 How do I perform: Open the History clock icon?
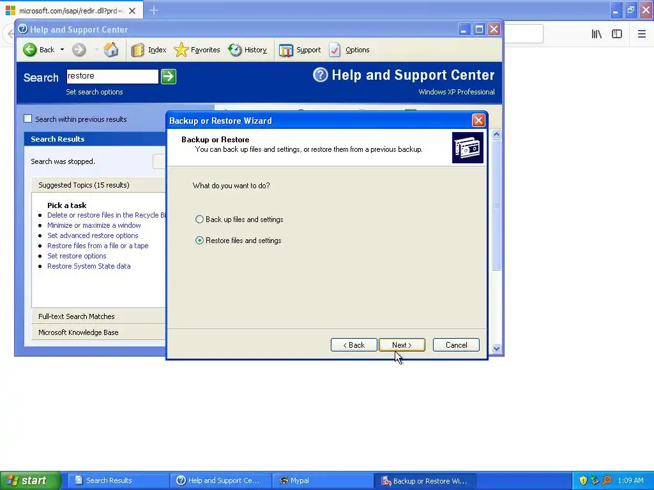click(235, 50)
